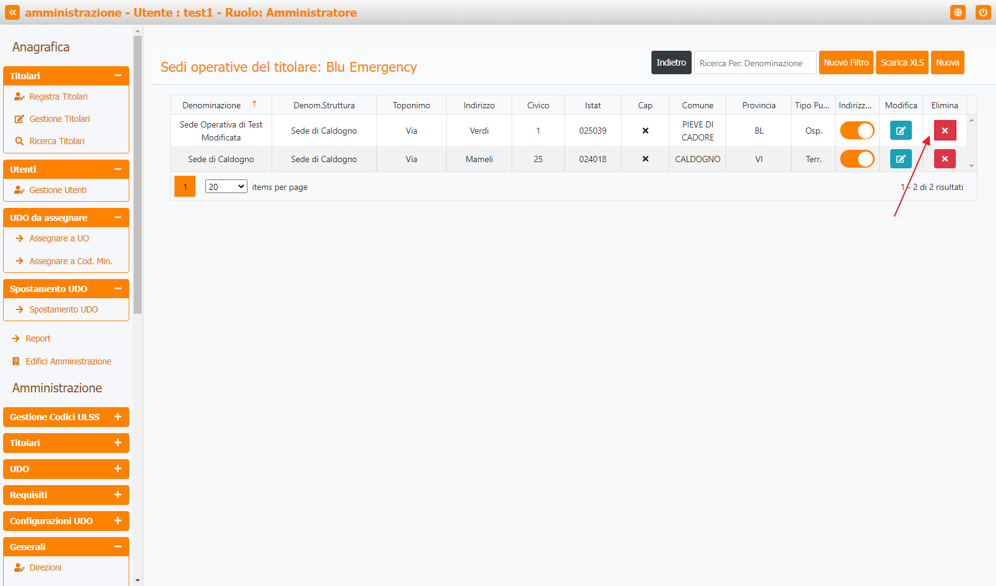Open Gestione Titolari
The image size is (996, 586).
[x=59, y=119]
